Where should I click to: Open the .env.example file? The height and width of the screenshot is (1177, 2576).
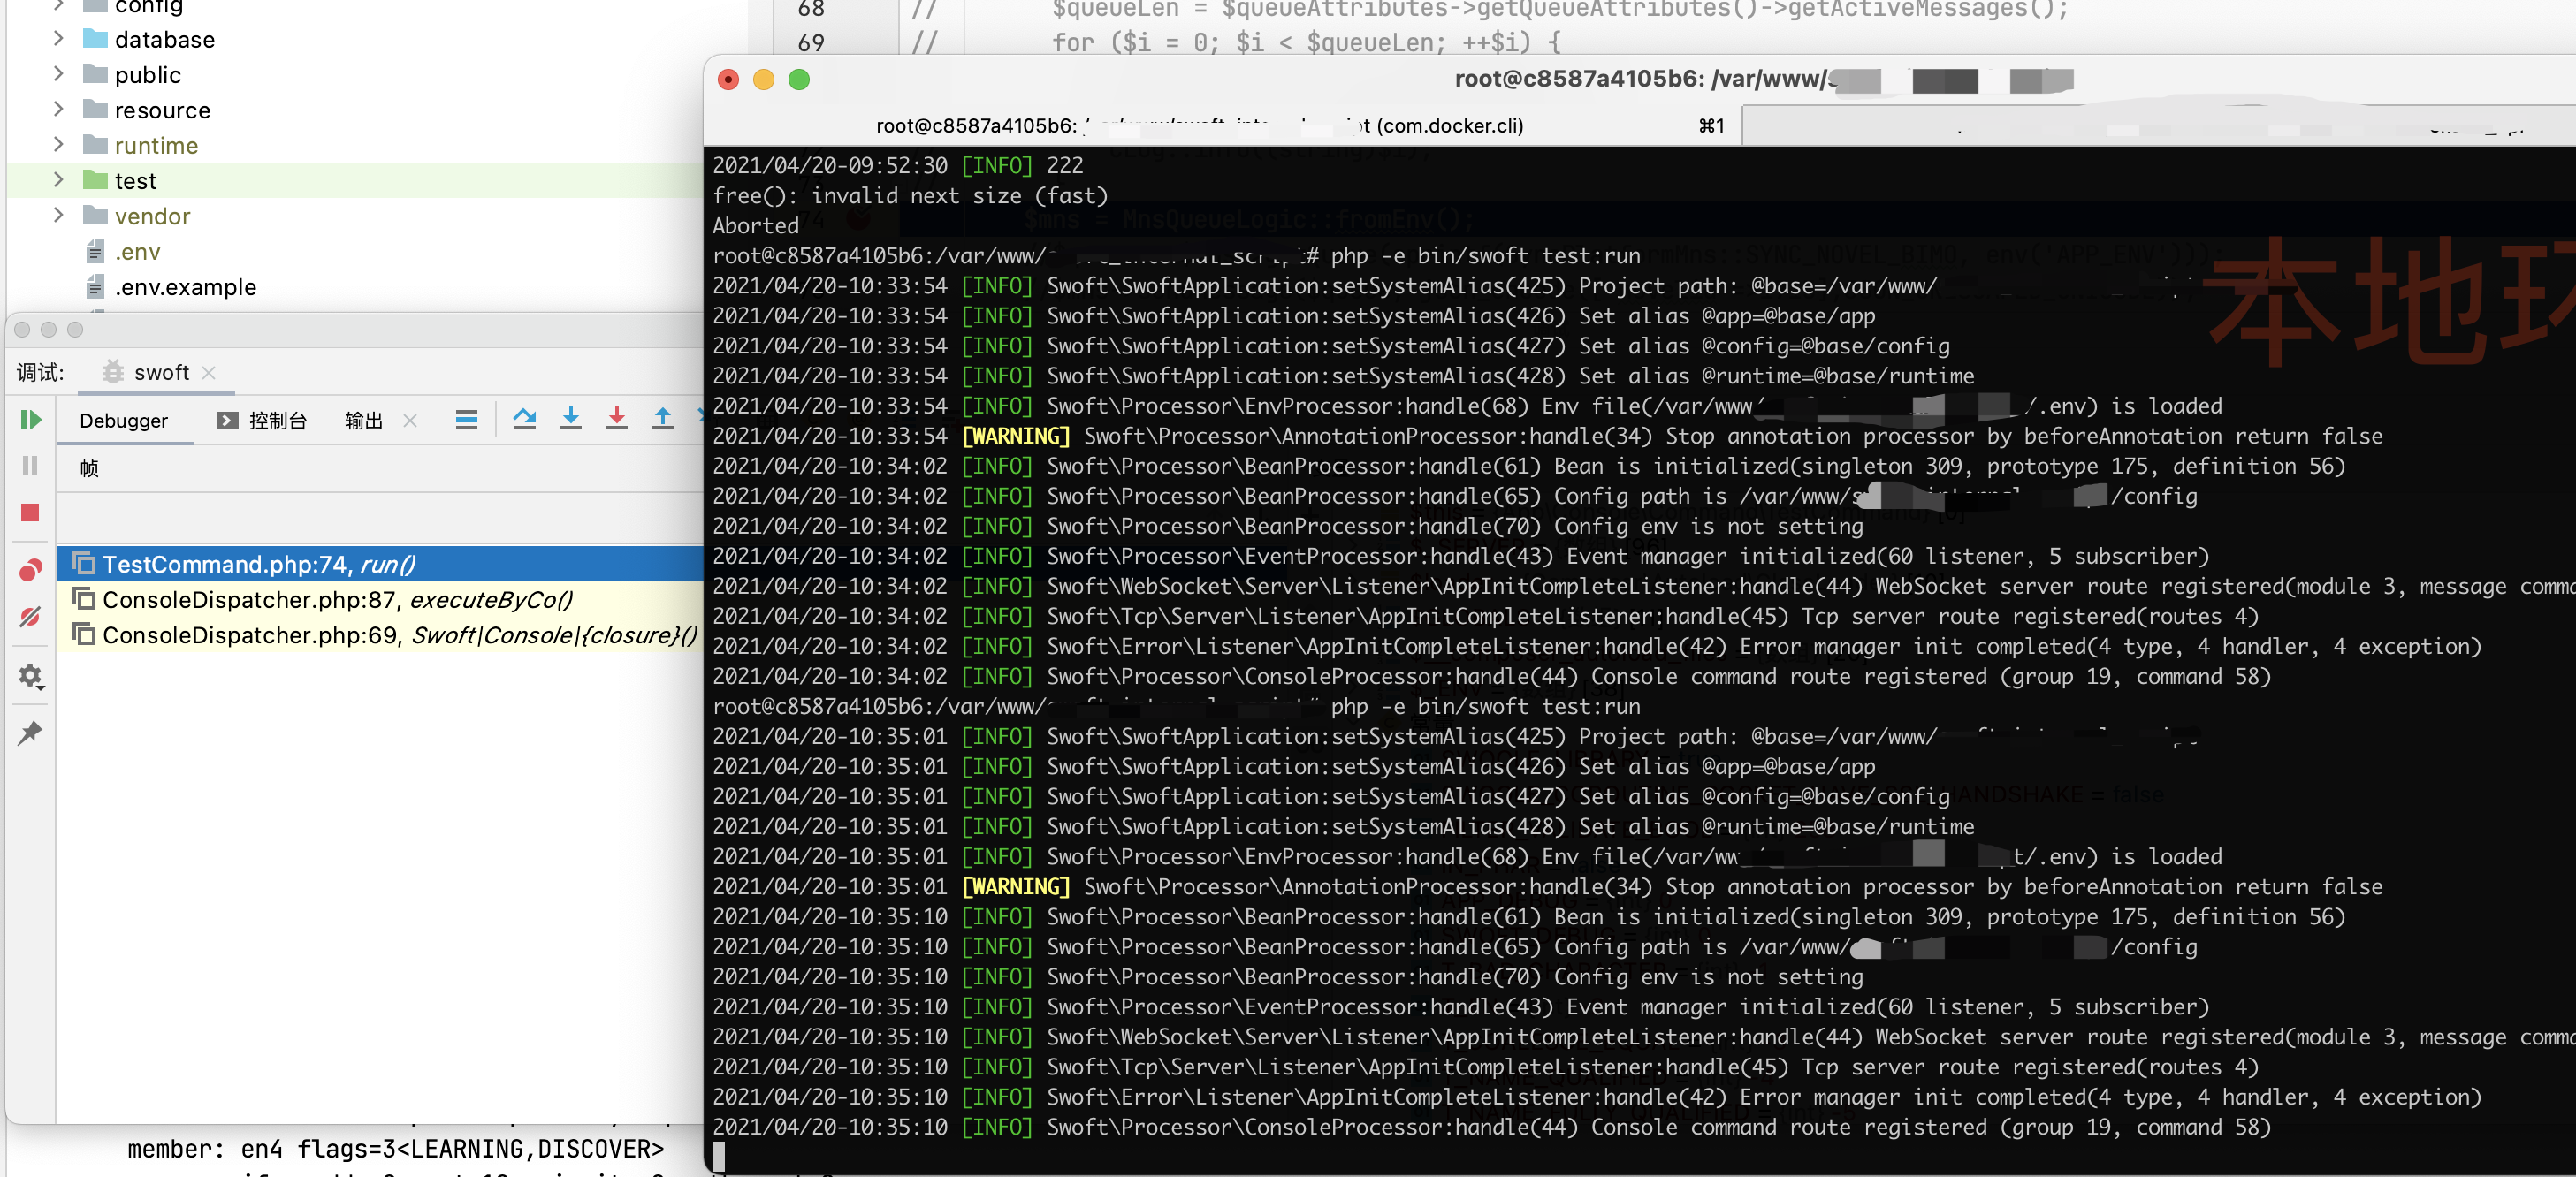pos(185,287)
